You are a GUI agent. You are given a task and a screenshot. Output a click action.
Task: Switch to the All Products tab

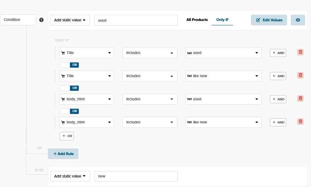[x=197, y=20]
